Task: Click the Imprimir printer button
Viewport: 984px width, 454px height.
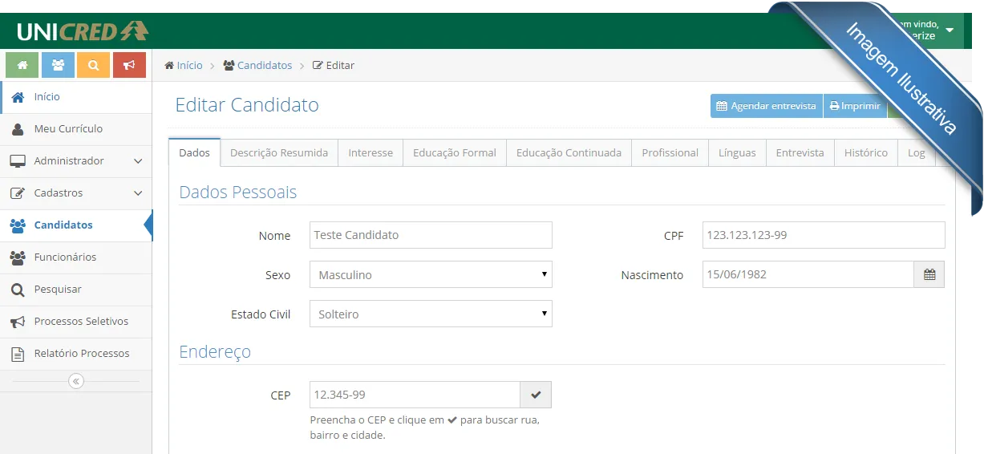Action: tap(855, 106)
